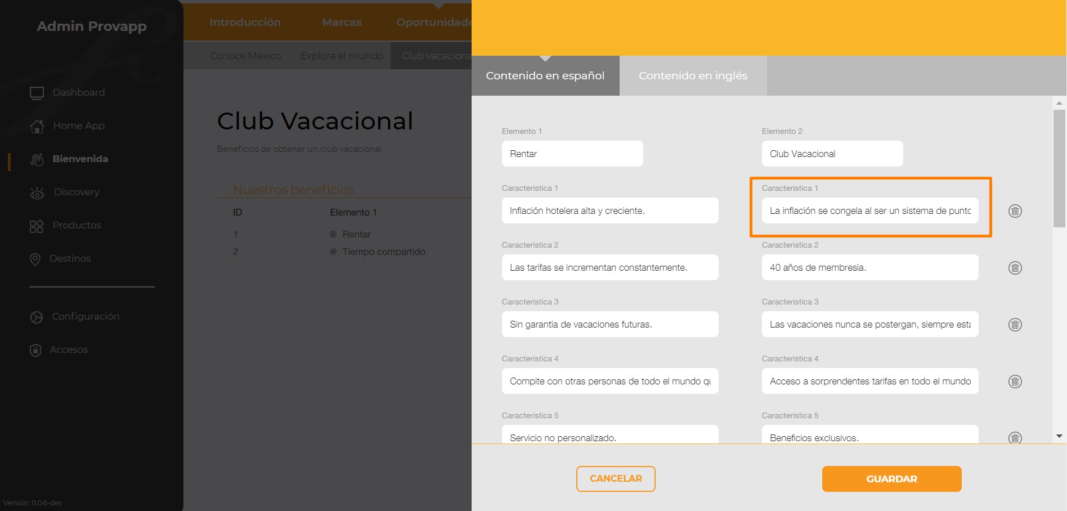Click the vertical scrollbar thumb
The image size is (1067, 511).
[1059, 168]
